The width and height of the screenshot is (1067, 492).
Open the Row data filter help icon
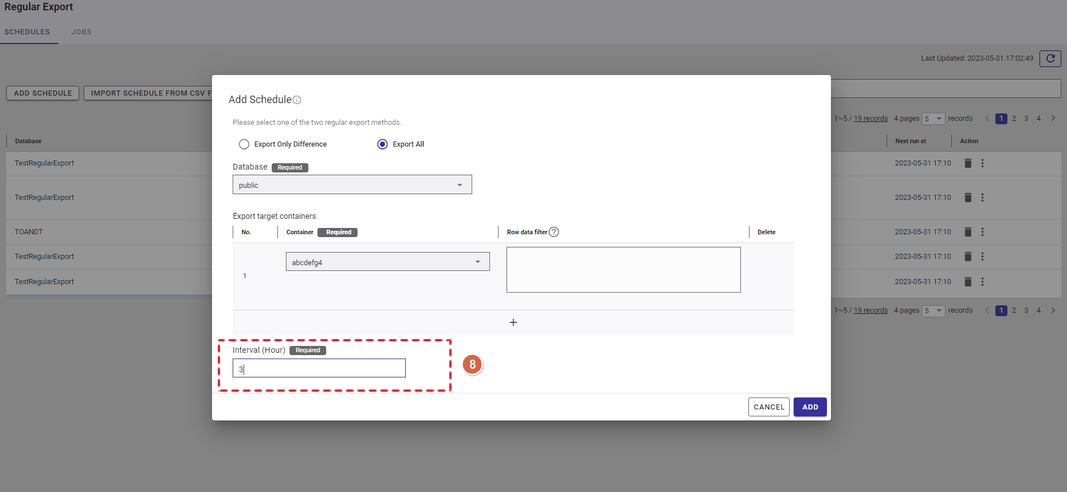click(x=554, y=232)
